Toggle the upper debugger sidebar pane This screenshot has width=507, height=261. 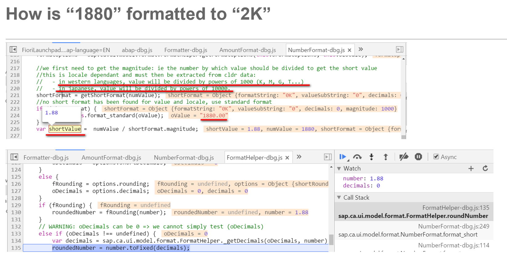point(400,49)
